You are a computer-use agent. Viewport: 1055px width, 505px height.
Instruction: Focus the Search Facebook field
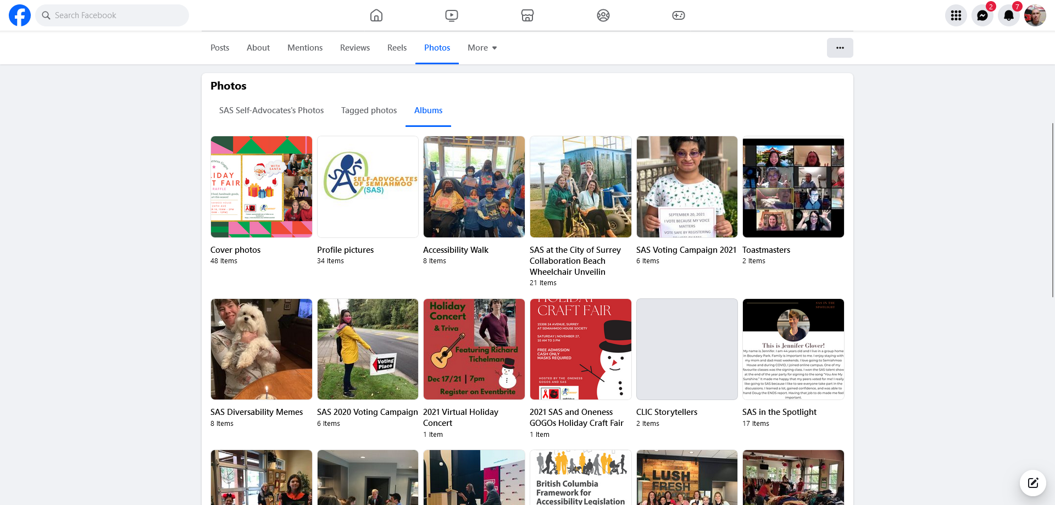tap(112, 15)
